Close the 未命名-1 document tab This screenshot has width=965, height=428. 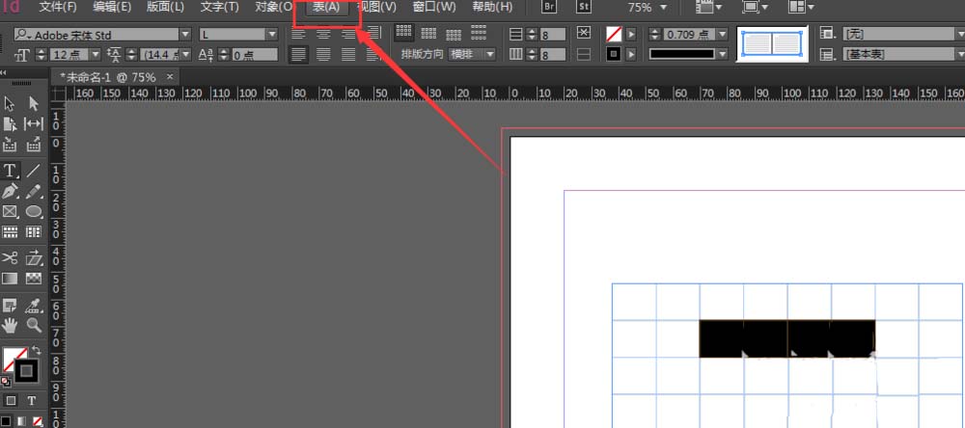[170, 76]
